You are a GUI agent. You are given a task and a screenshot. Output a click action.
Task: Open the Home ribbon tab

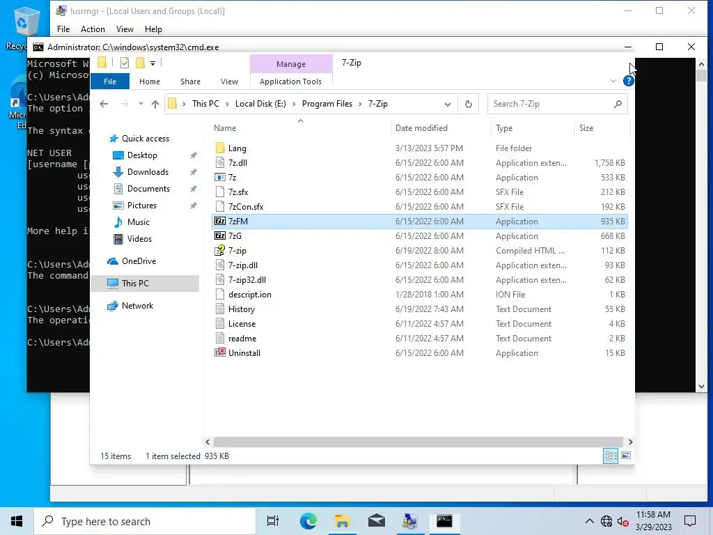coord(150,82)
